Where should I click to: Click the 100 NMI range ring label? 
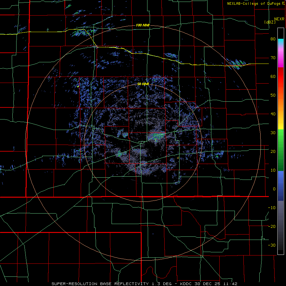[x=143, y=25]
